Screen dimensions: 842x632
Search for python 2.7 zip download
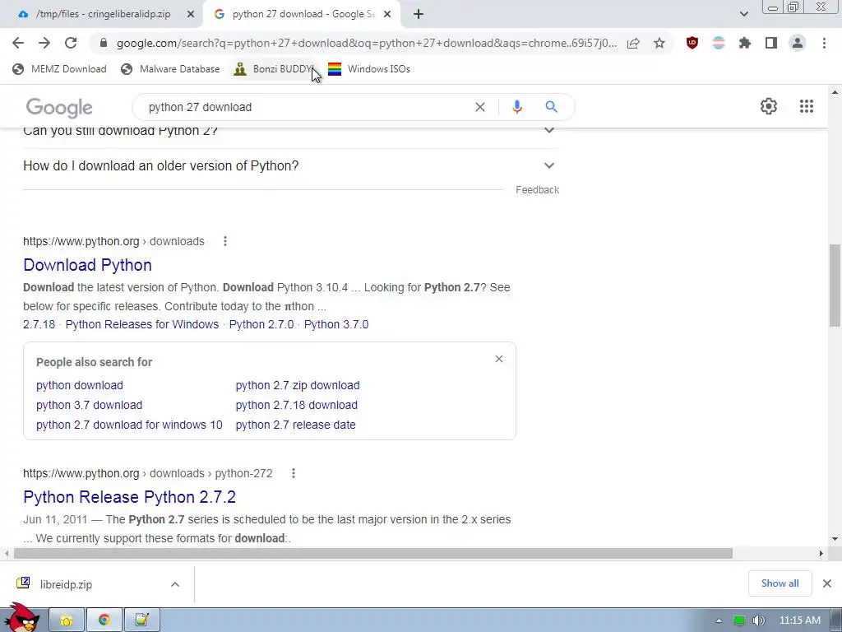pos(298,385)
